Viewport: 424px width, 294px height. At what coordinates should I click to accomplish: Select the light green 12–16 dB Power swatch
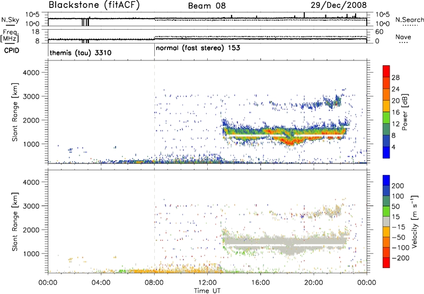[386, 118]
